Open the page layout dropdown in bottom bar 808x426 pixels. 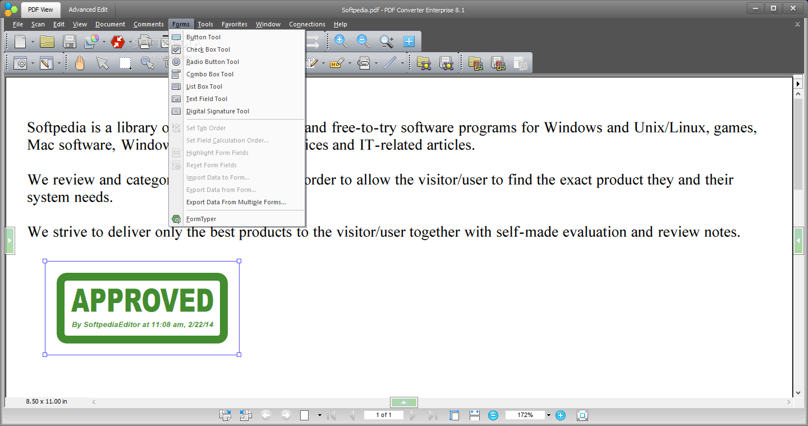pos(319,415)
